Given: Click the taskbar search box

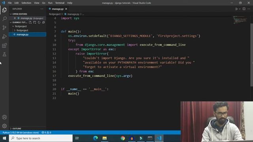Looking at the screenshot, I should pos(41,138).
